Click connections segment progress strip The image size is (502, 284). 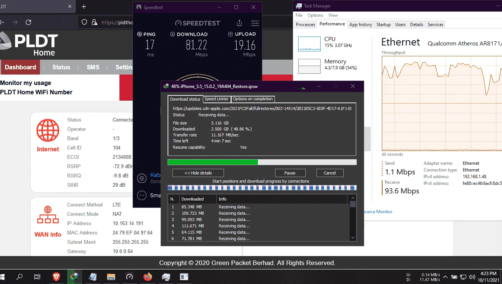(x=262, y=187)
